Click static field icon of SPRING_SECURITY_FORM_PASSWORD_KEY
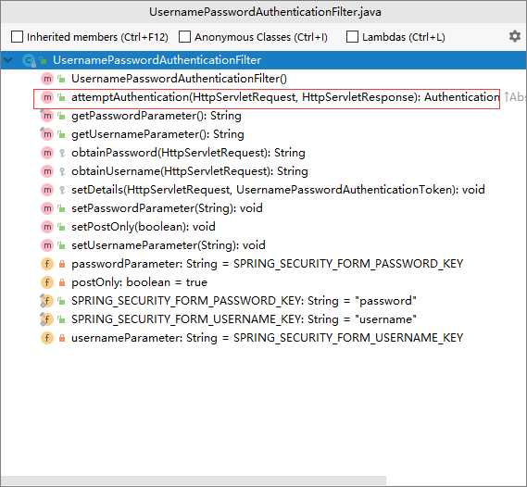Image resolution: width=527 pixels, height=487 pixels. pyautogui.click(x=46, y=301)
